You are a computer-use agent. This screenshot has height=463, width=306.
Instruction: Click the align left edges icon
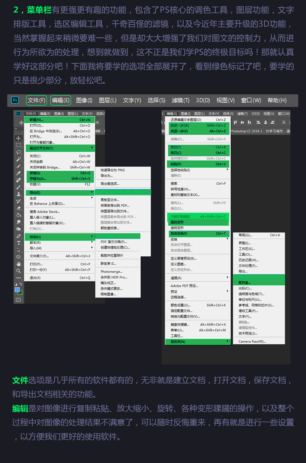(x=258, y=122)
